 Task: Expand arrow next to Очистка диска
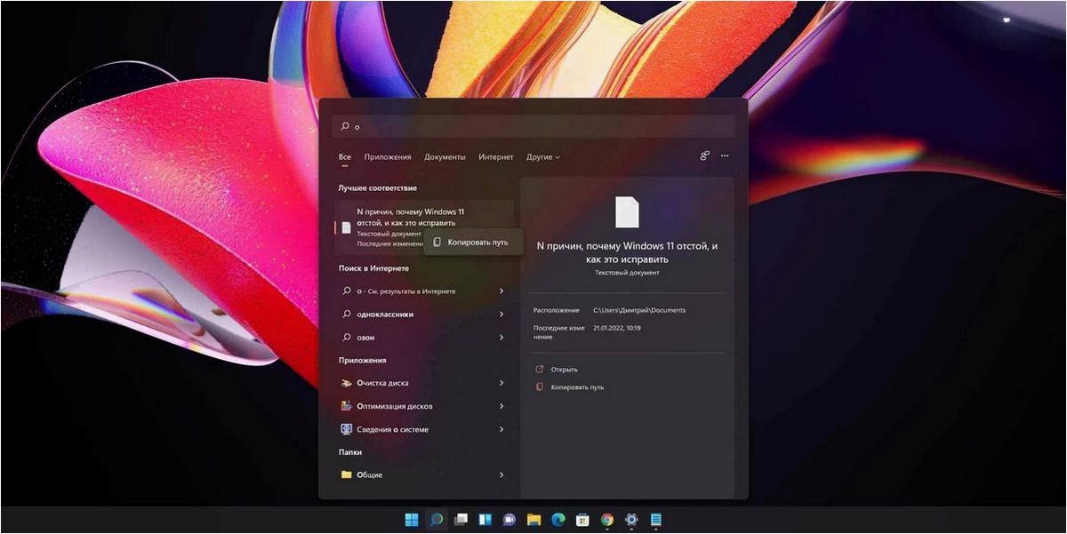[x=501, y=383]
